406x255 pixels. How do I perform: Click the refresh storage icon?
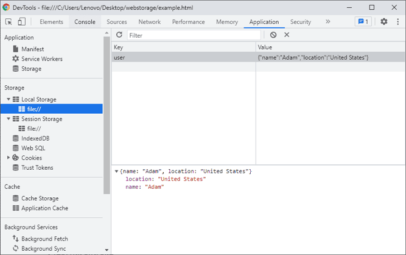(119, 35)
